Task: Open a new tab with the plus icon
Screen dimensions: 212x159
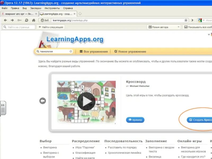Action: click(80, 14)
